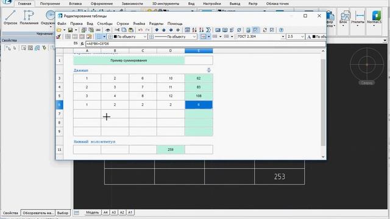Click the Cut scissors icon
This screenshot has height=219, width=390.
(117, 30)
